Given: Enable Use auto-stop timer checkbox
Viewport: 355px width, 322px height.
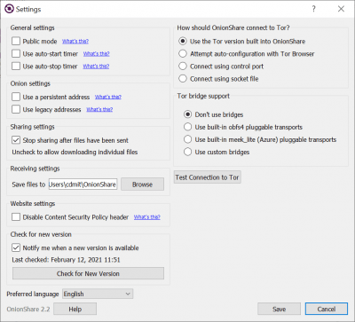Looking at the screenshot, I should 16,66.
